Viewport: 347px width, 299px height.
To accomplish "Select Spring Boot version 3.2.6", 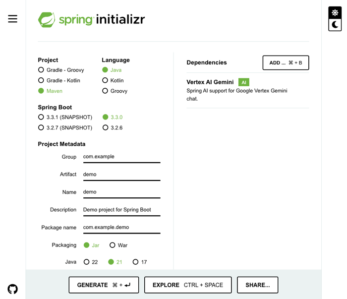I will pos(105,127).
